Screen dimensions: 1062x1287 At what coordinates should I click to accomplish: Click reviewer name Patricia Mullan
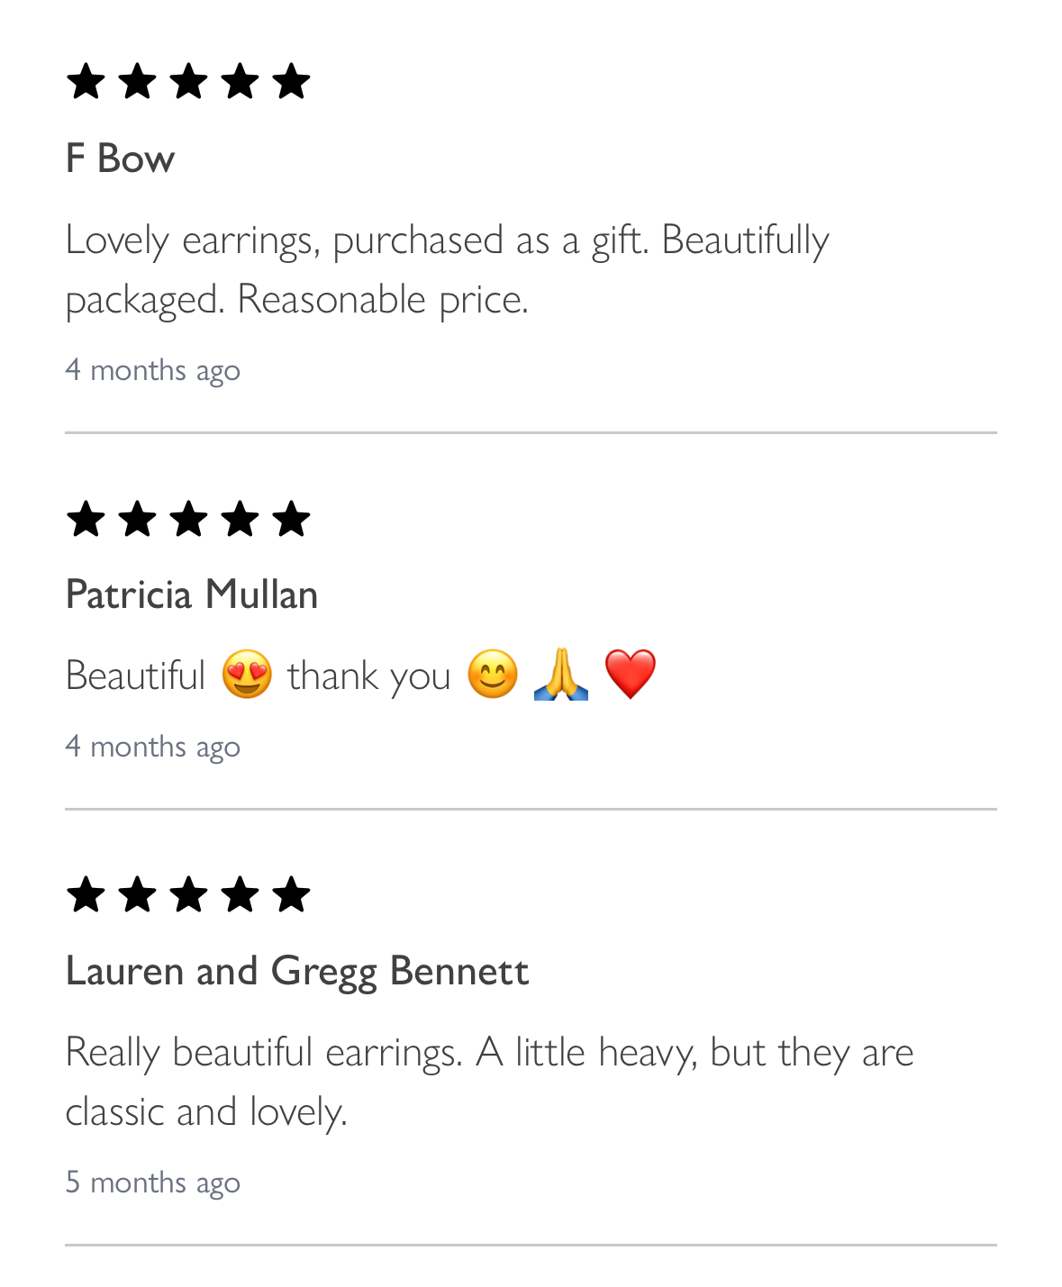point(192,594)
